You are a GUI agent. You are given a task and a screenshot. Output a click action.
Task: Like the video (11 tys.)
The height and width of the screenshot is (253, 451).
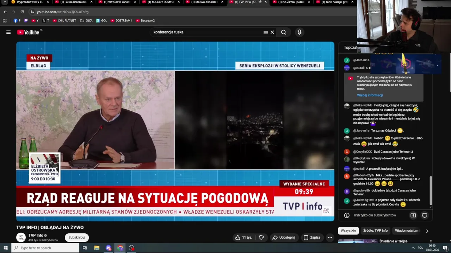point(244,238)
